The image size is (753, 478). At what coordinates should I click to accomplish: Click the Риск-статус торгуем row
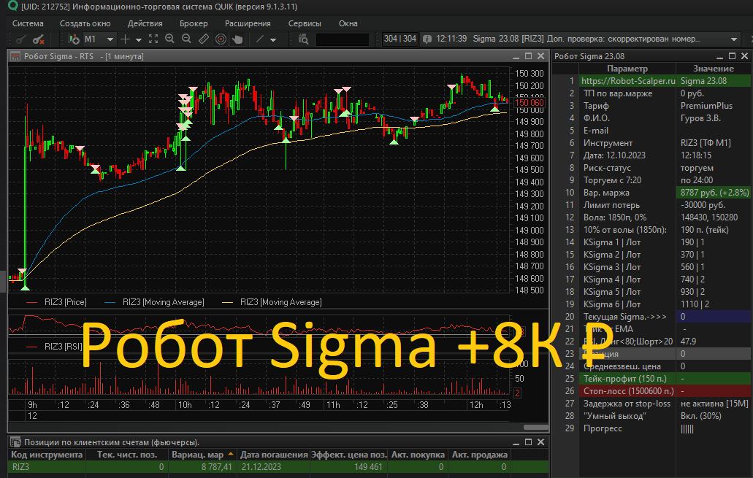pyautogui.click(x=651, y=168)
